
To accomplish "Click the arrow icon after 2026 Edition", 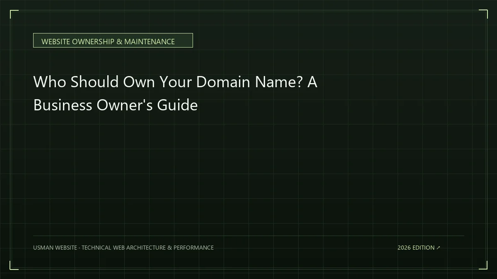I will (x=439, y=248).
